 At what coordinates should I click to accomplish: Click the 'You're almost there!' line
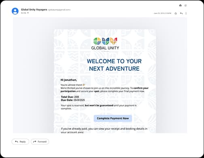pos(72,85)
